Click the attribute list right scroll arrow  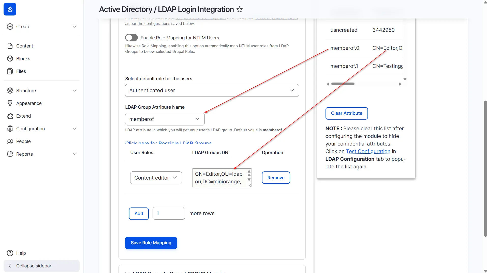[x=400, y=84]
